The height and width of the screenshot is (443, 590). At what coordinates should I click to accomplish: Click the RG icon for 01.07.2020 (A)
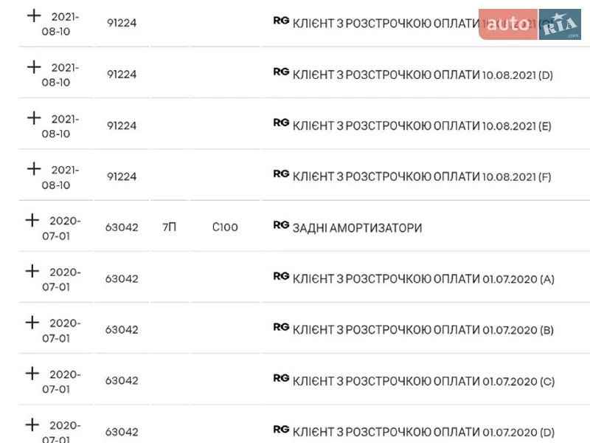pos(281,276)
